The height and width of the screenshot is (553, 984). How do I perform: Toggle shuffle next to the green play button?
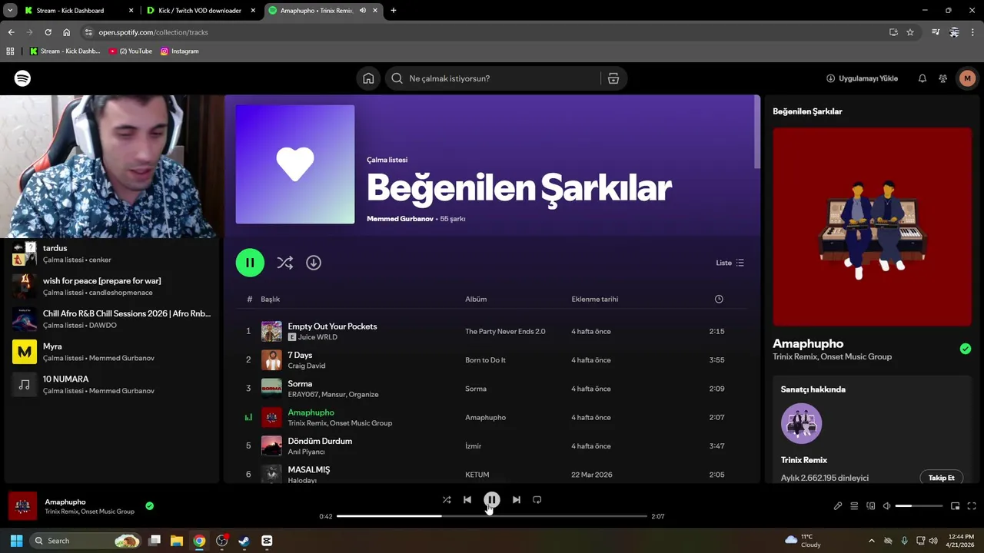coord(285,263)
